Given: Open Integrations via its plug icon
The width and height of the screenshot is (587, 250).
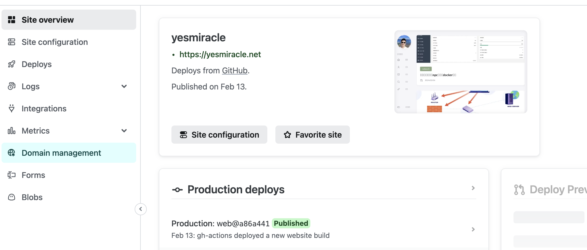Looking at the screenshot, I should click(x=12, y=108).
